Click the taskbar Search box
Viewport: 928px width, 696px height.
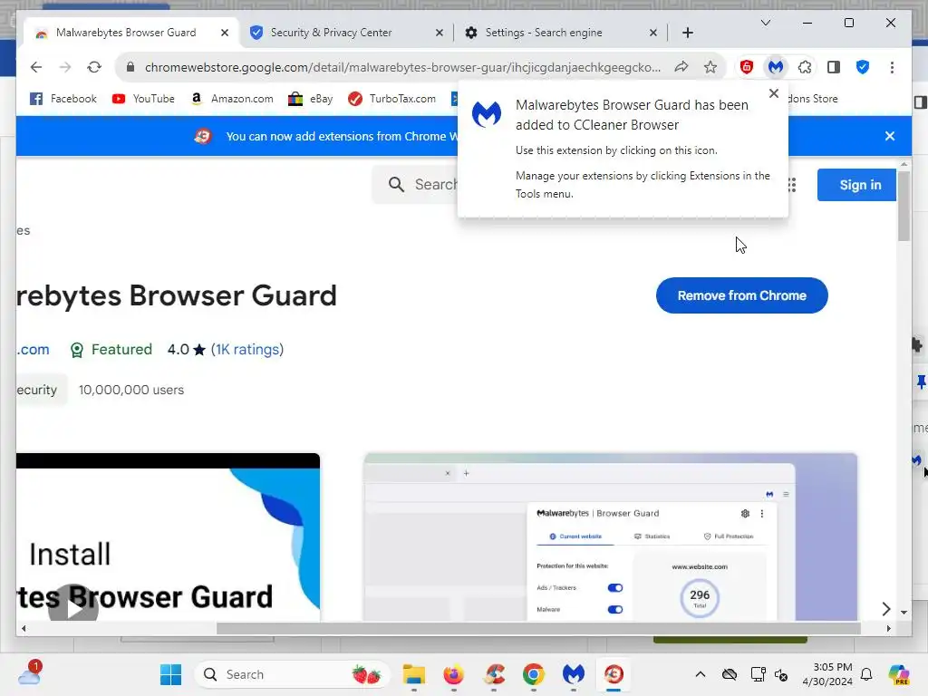293,674
